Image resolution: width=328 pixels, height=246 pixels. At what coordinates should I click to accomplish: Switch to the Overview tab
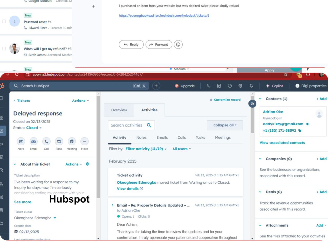(119, 110)
